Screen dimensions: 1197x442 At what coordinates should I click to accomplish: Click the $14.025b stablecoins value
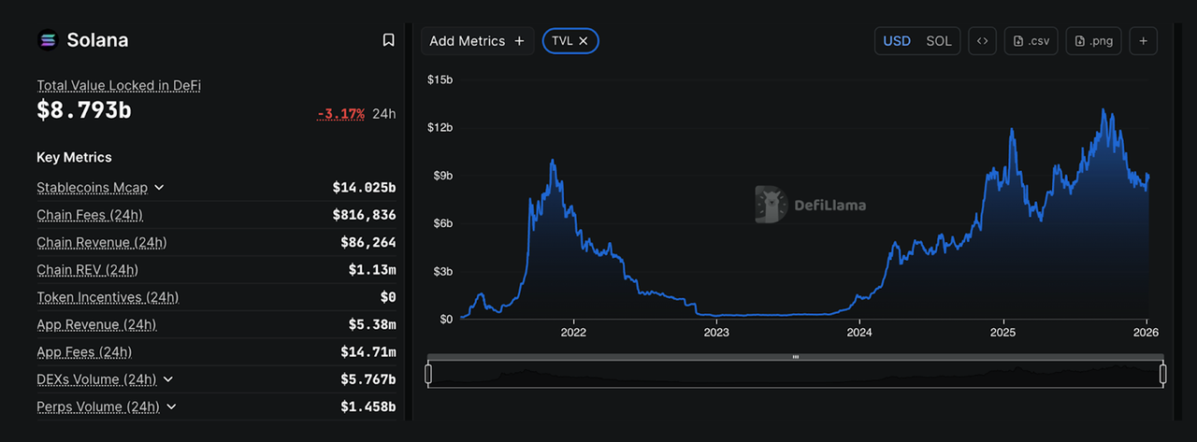tap(364, 188)
